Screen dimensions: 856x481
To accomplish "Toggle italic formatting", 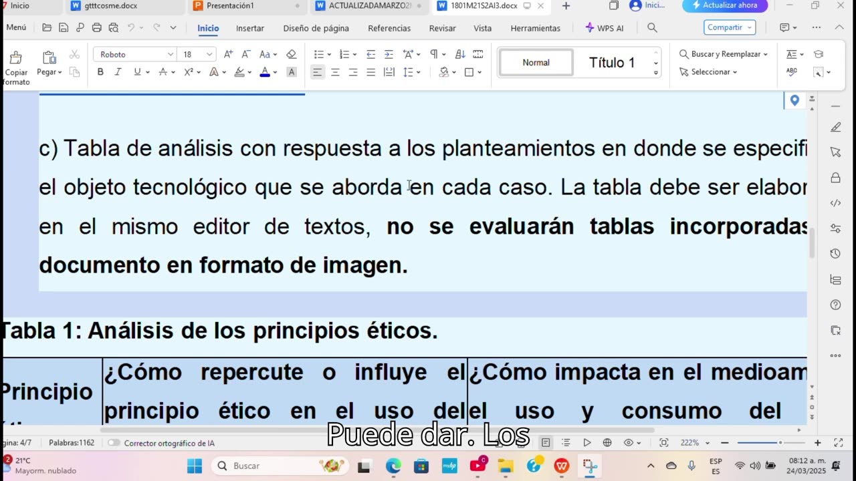I will [x=118, y=72].
